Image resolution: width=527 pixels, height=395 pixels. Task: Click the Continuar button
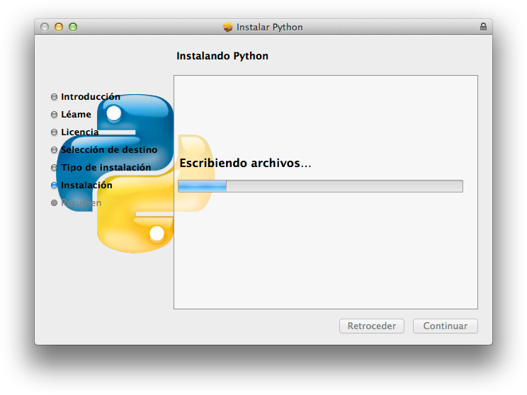point(445,326)
